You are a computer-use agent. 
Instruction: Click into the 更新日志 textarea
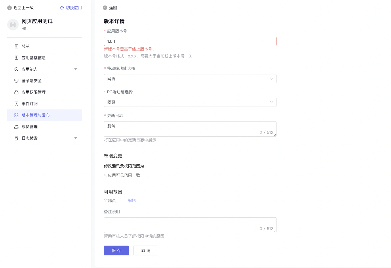(x=190, y=129)
